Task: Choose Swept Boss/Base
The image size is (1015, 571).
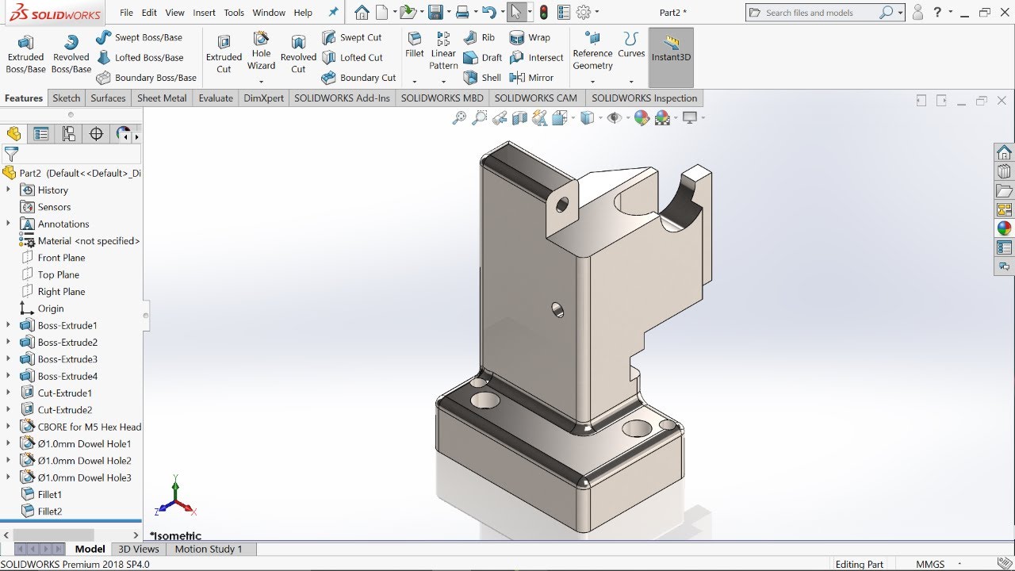Action: pyautogui.click(x=140, y=37)
